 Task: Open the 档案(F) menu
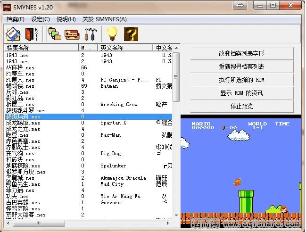pos(15,19)
